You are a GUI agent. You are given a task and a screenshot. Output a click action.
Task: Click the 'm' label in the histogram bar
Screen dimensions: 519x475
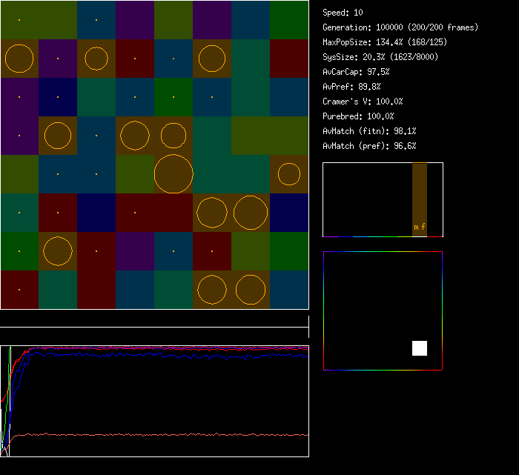pyautogui.click(x=416, y=227)
